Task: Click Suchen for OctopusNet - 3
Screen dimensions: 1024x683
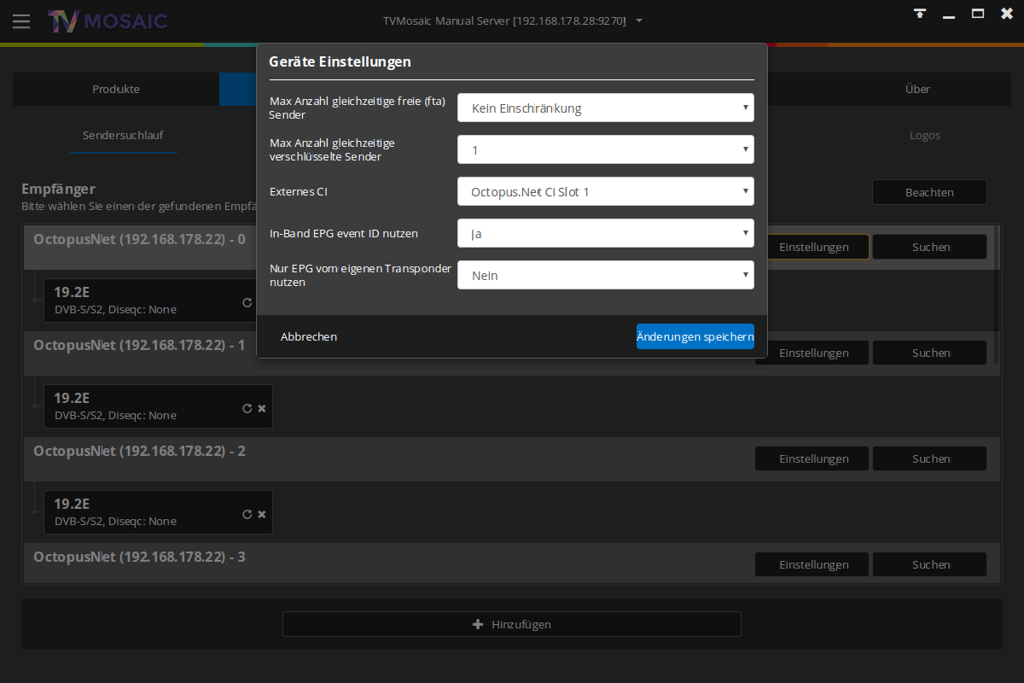Action: pos(930,564)
